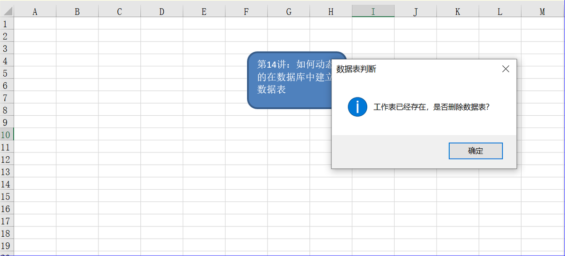Select row 19 header
This screenshot has width=565, height=256.
click(7, 245)
